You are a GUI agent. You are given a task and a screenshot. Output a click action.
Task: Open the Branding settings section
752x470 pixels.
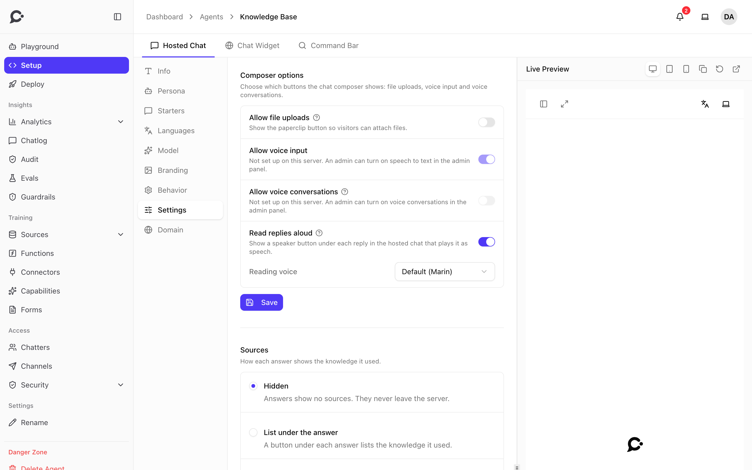point(180,170)
